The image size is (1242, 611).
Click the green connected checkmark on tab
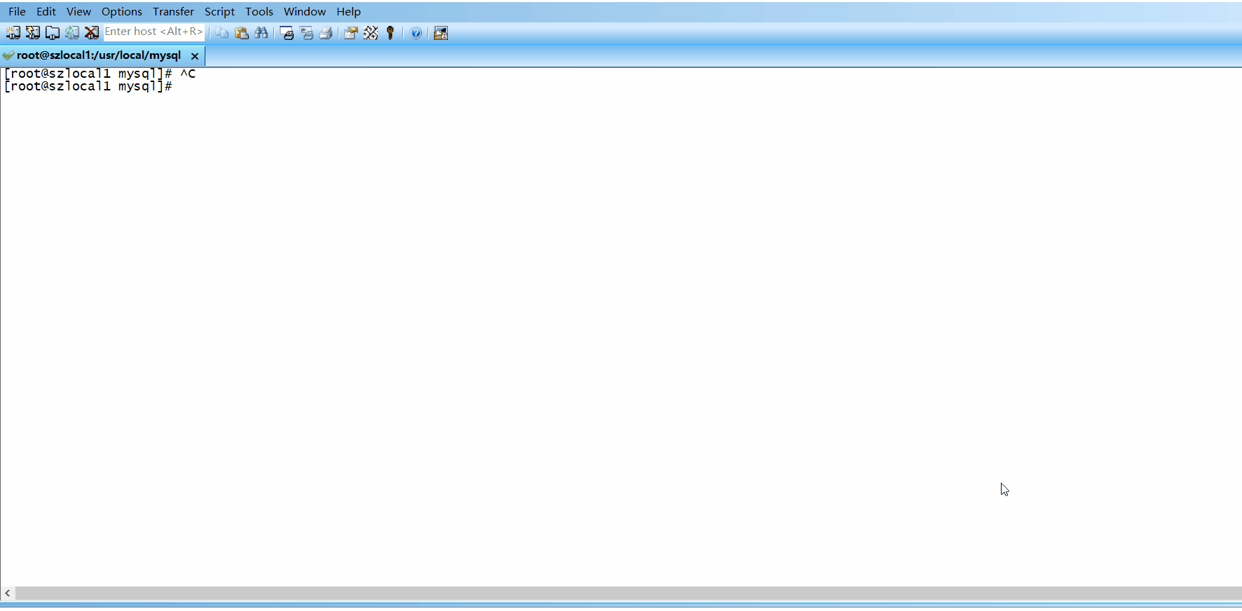click(x=8, y=55)
